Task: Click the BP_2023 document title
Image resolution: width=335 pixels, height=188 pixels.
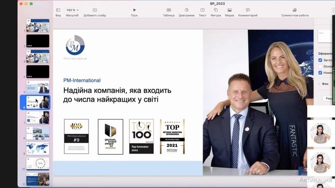Action: [x=217, y=4]
